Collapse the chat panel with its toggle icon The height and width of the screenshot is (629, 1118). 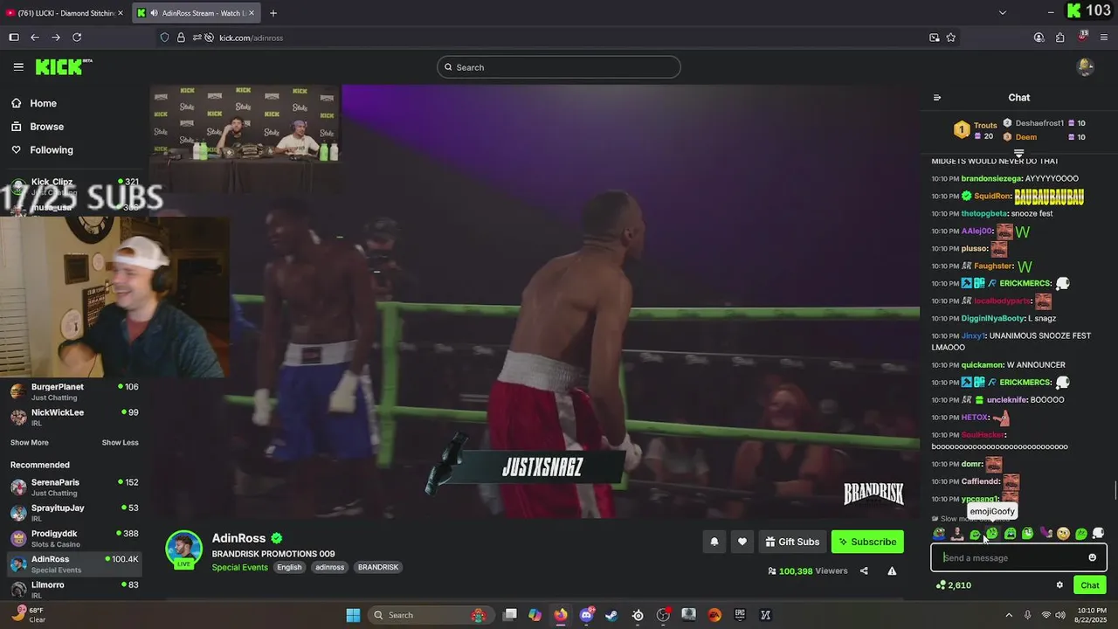click(x=937, y=98)
